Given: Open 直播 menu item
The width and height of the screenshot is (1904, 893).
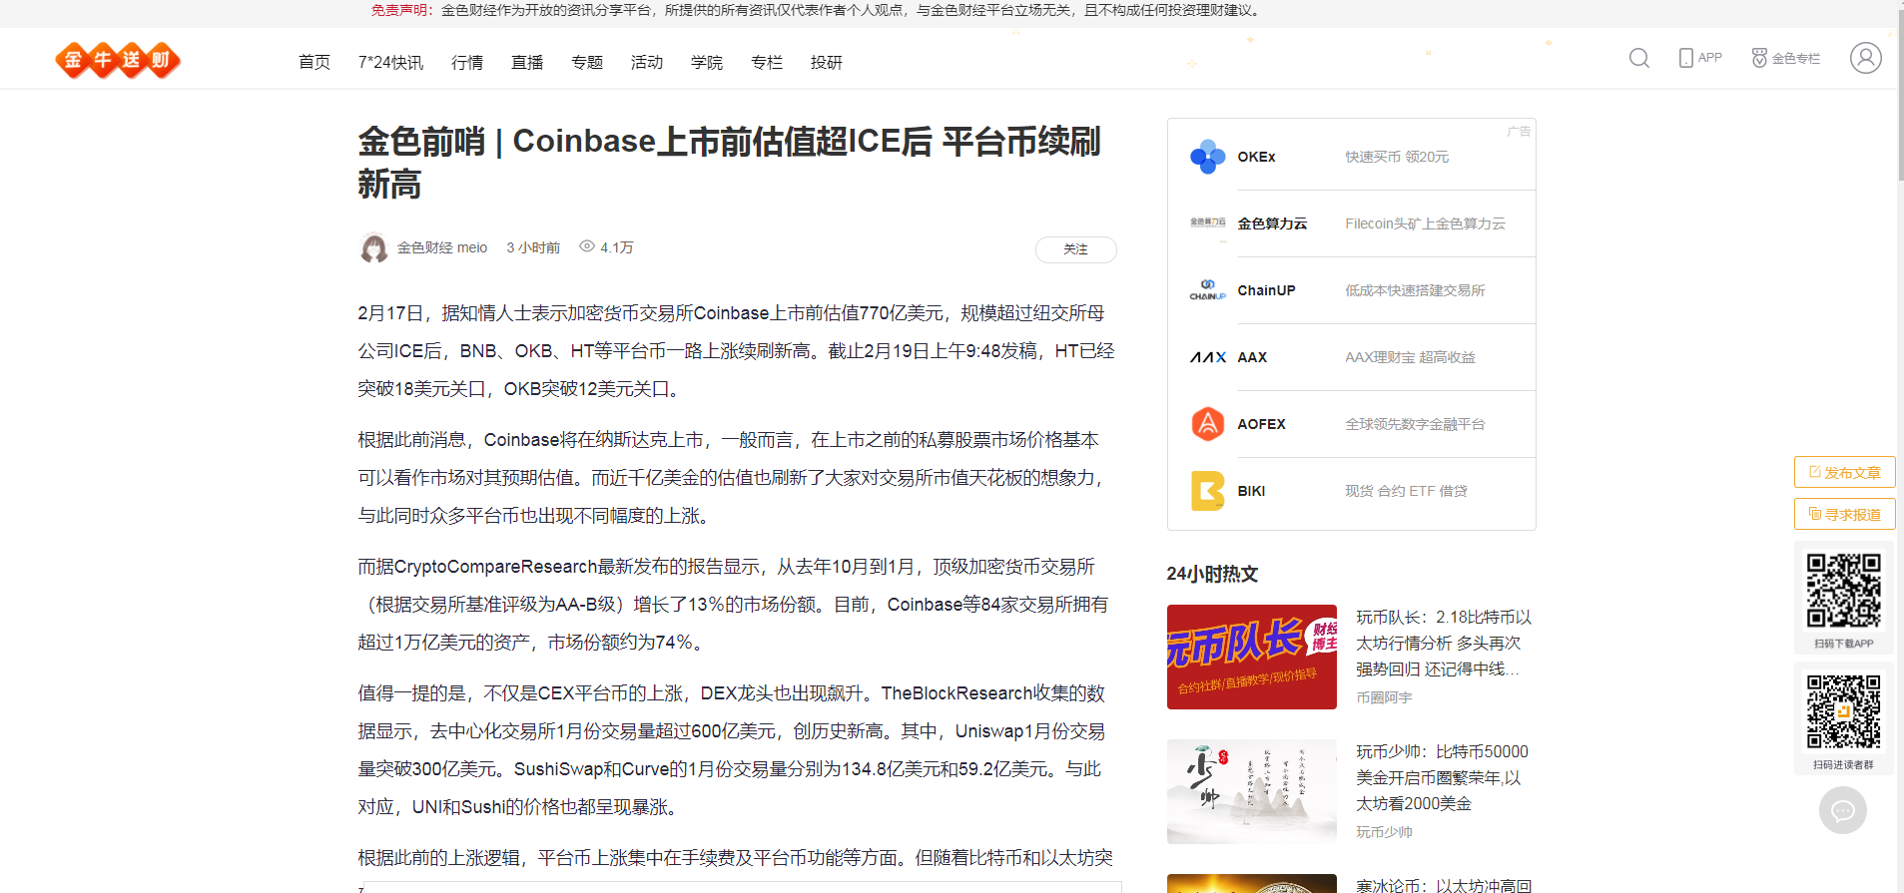Looking at the screenshot, I should pos(527,62).
